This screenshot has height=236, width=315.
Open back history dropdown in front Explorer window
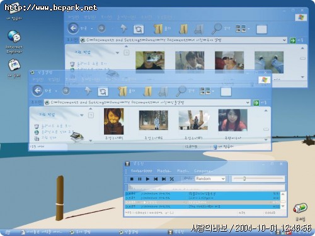(56, 91)
